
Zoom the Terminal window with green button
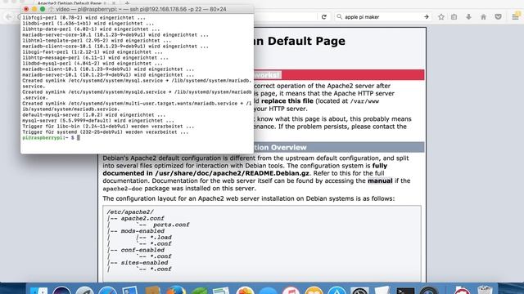pos(42,9)
